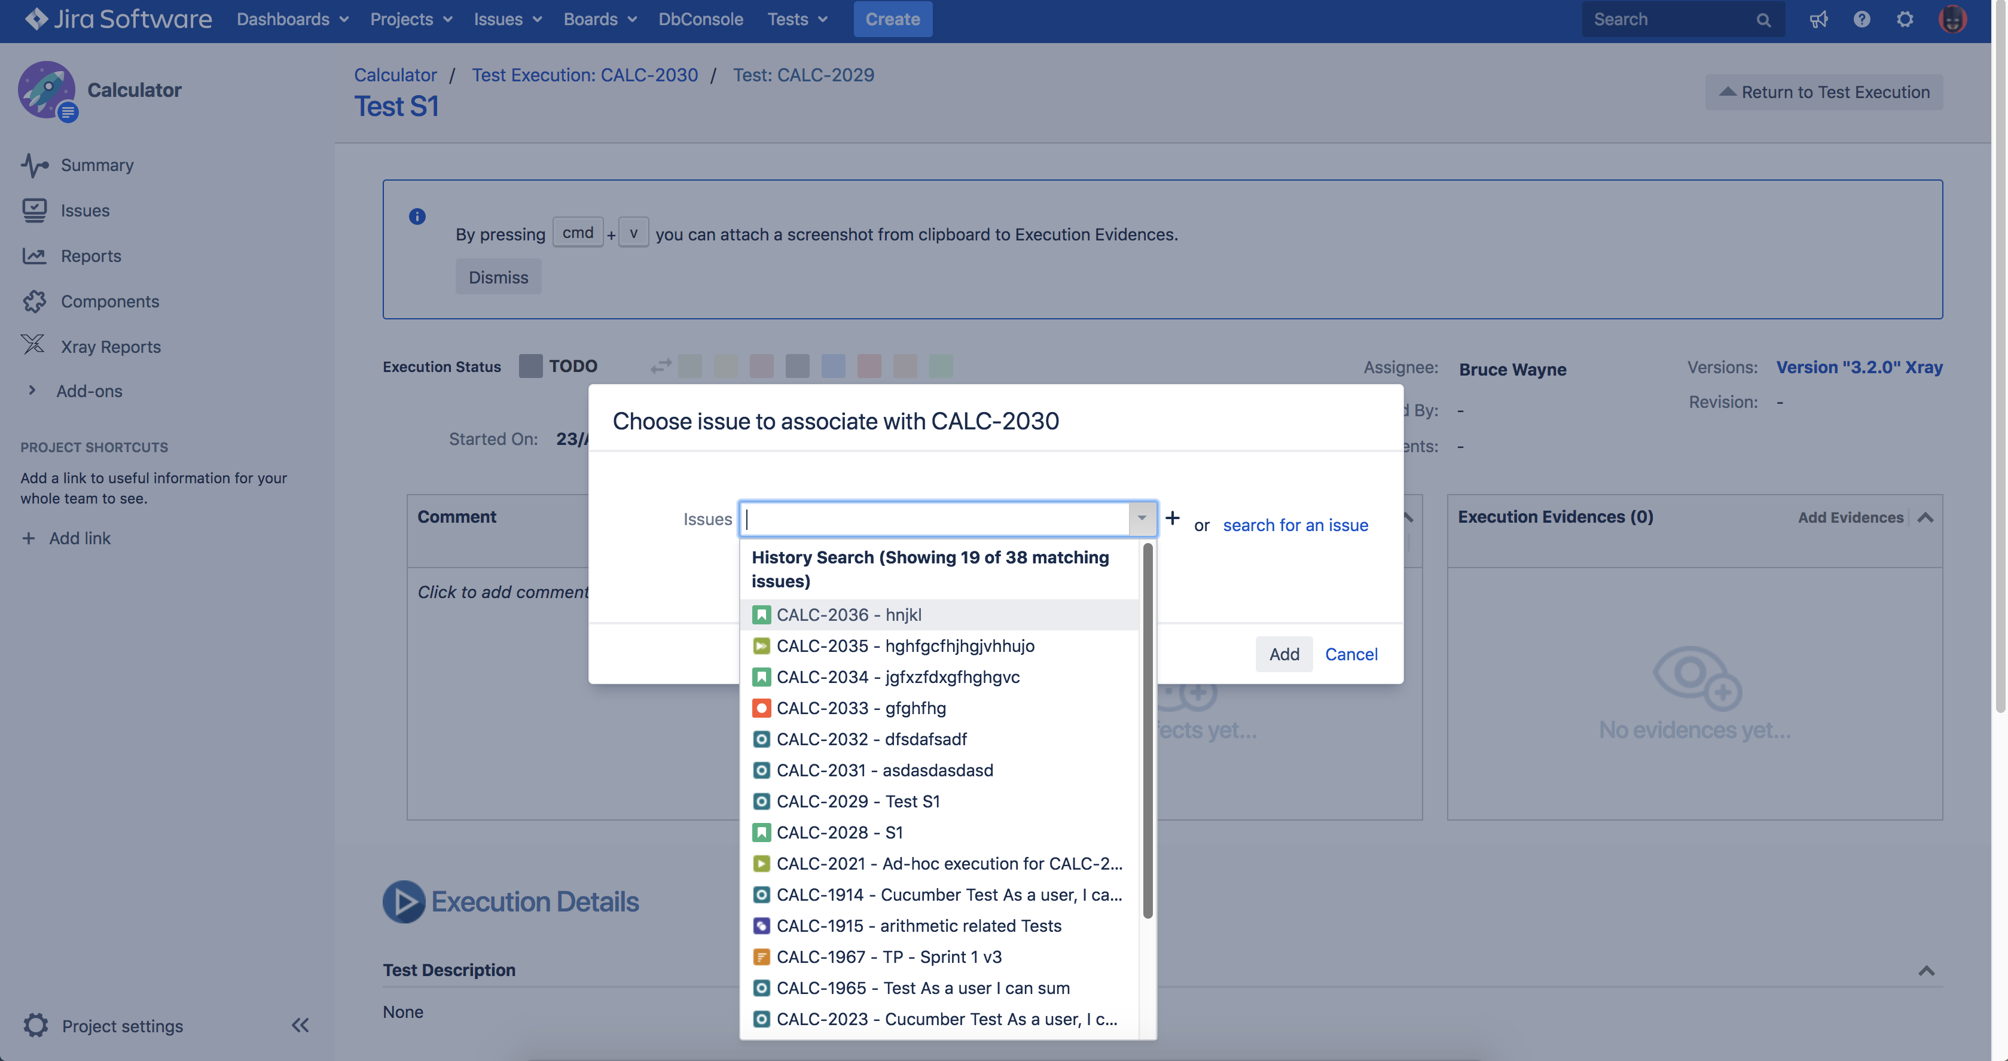The height and width of the screenshot is (1061, 2008).
Task: Open Xray Reports from the sidebar
Action: click(111, 346)
